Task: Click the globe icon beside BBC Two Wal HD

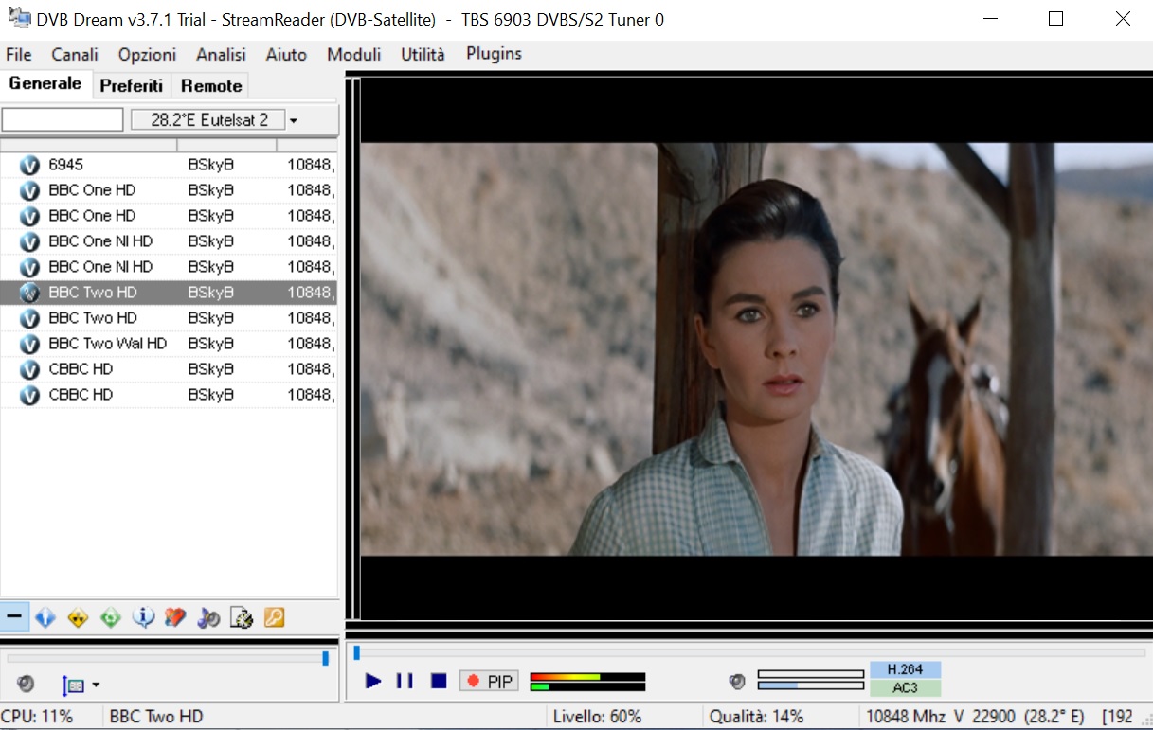Action: coord(30,344)
